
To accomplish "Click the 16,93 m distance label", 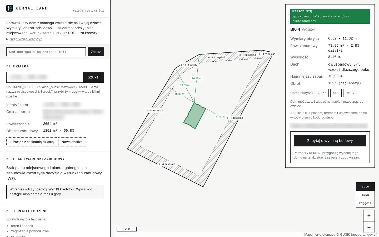I will tap(179, 94).
